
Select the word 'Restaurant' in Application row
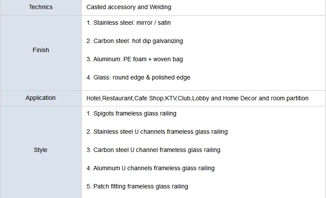click(x=117, y=98)
